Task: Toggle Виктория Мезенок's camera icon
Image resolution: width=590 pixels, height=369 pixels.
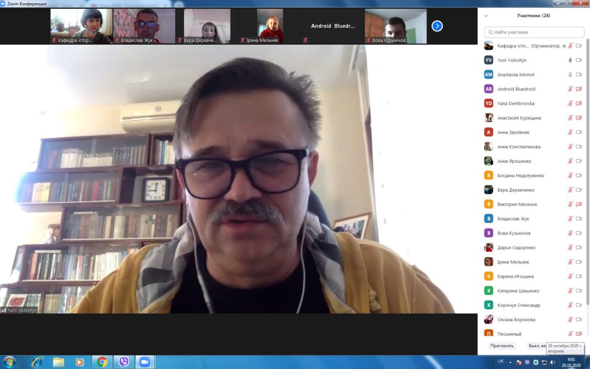Action: [x=579, y=204]
